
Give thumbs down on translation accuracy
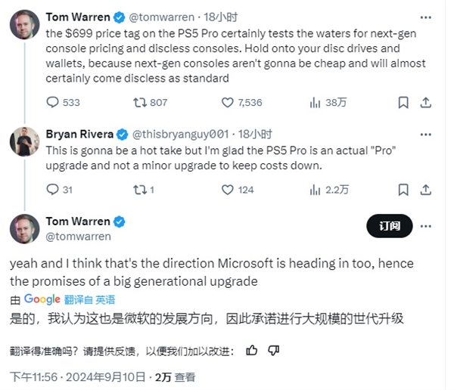(274, 350)
